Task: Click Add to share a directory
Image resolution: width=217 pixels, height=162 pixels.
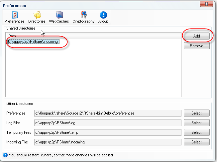Action: tap(196, 36)
